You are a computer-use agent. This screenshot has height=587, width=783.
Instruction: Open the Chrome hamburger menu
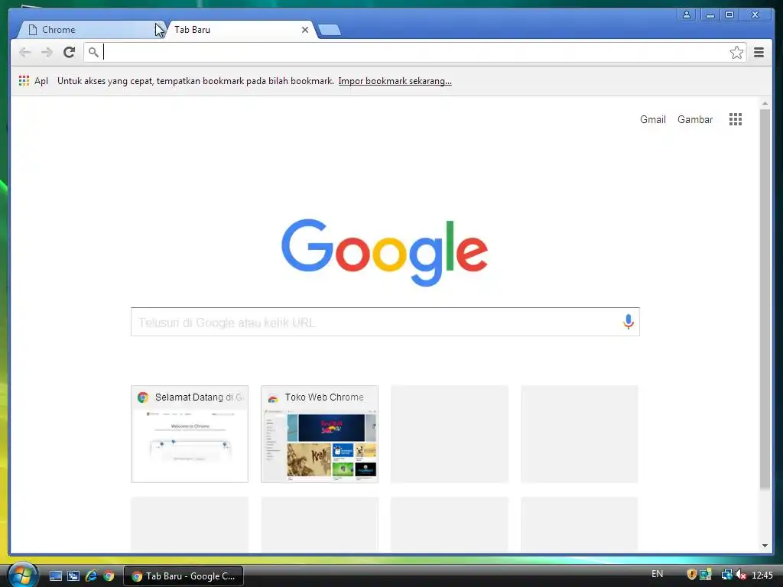coord(759,52)
